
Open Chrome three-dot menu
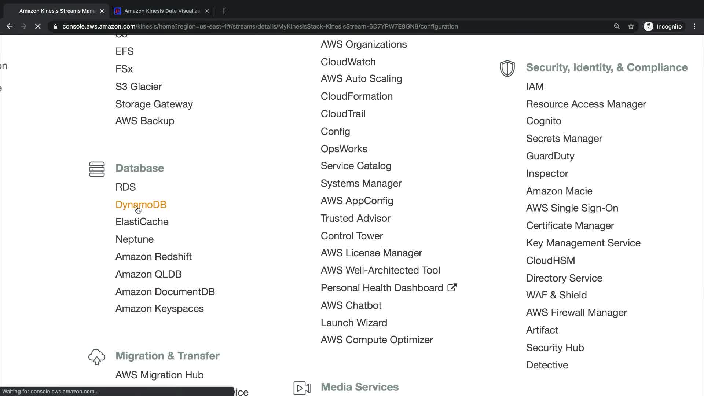coord(694,26)
